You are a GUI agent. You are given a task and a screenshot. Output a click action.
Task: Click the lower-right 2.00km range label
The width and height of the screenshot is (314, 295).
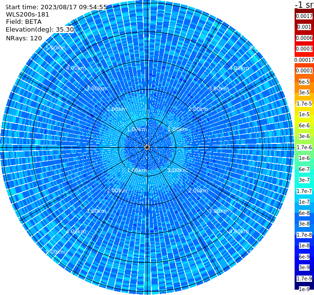[x=198, y=191]
